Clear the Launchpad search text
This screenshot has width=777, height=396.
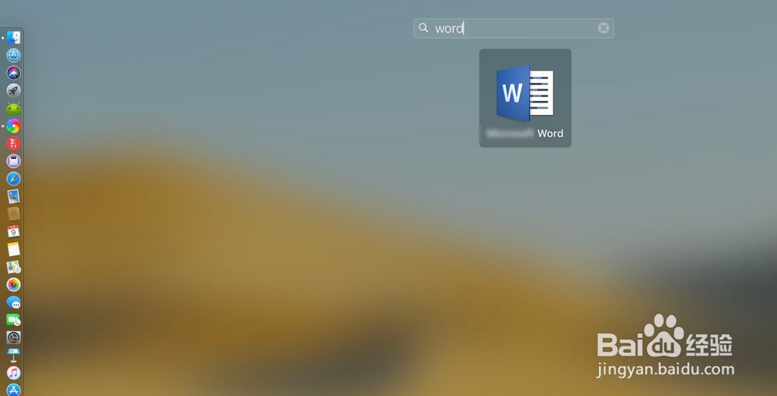[x=603, y=28]
